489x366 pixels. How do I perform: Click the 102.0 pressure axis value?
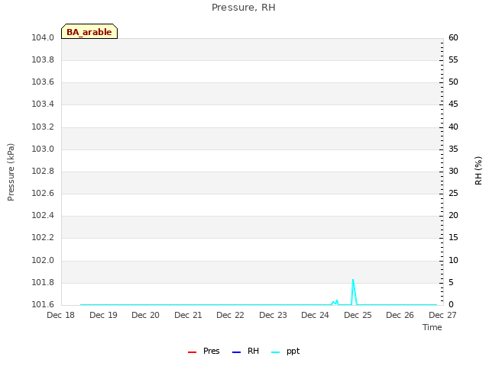point(43,261)
